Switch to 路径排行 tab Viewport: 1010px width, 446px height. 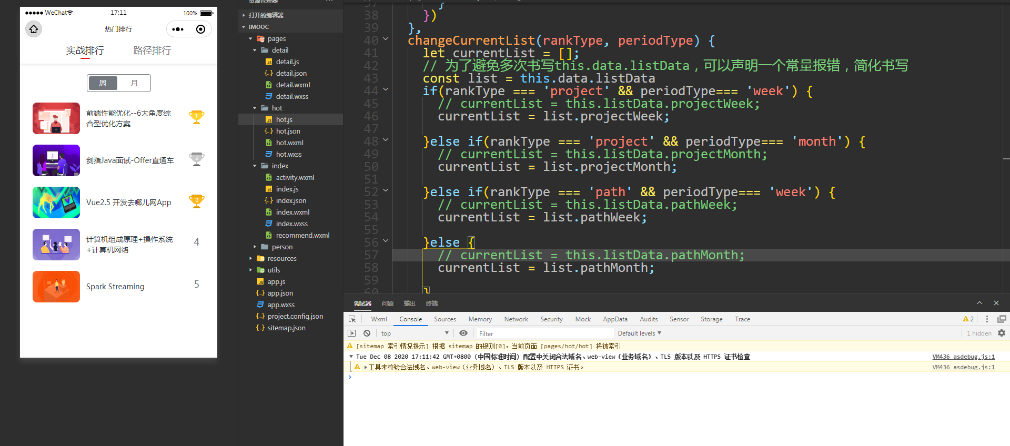(152, 50)
